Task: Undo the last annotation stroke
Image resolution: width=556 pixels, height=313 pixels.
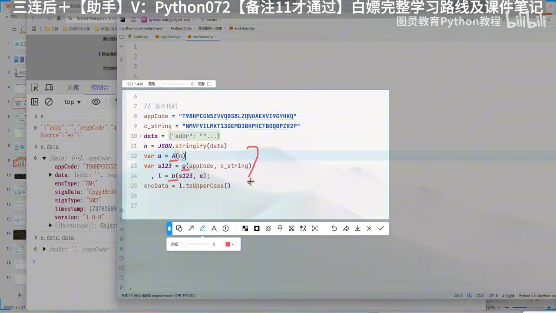Action: (x=334, y=228)
